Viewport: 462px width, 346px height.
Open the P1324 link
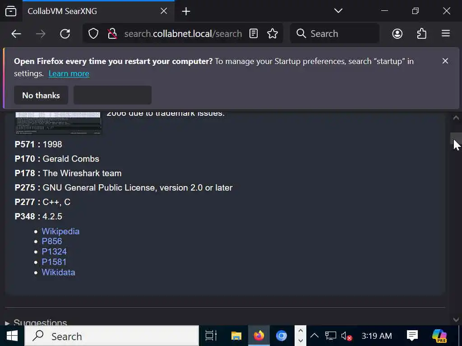tap(54, 251)
